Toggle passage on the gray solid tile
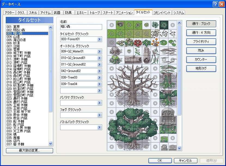Image resolution: width=226 pixels, height=166 pixels. (112, 42)
